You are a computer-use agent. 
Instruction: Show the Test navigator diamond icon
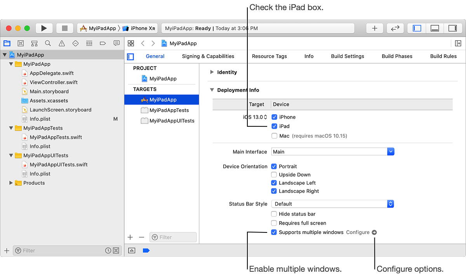(75, 43)
